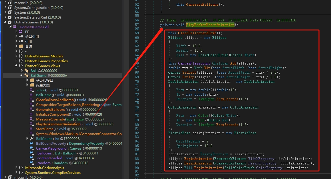
Task: Select _contentLoaded : bool field
Action: tap(65, 158)
